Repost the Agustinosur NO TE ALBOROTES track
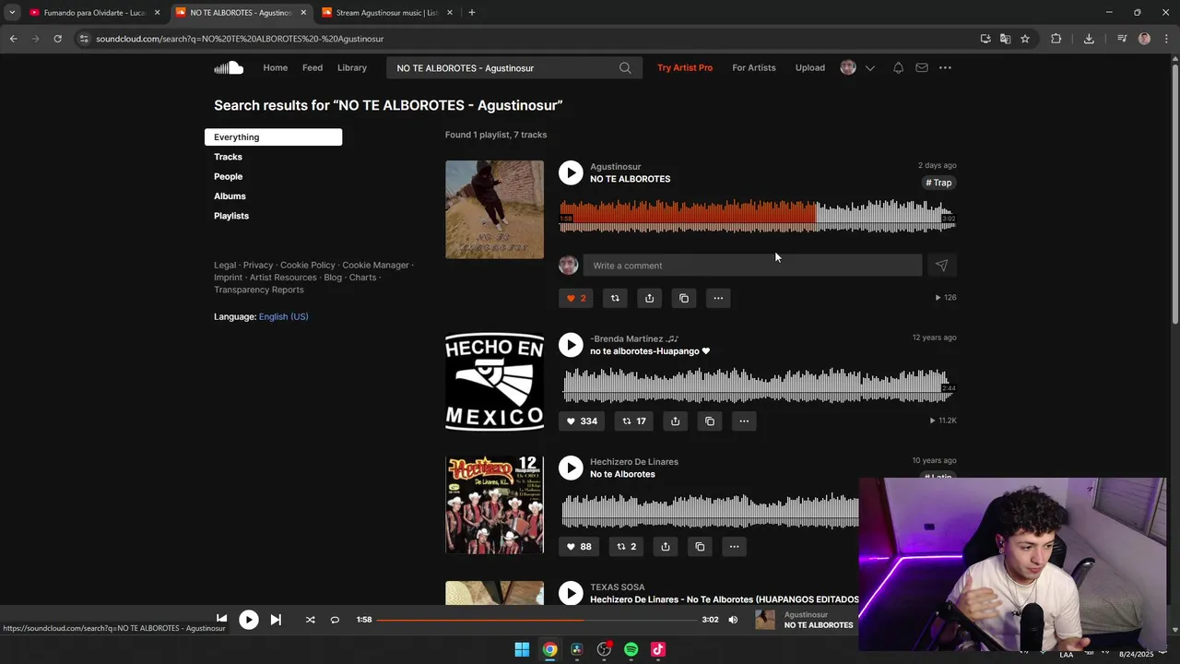Viewport: 1180px width, 664px height. click(x=615, y=298)
